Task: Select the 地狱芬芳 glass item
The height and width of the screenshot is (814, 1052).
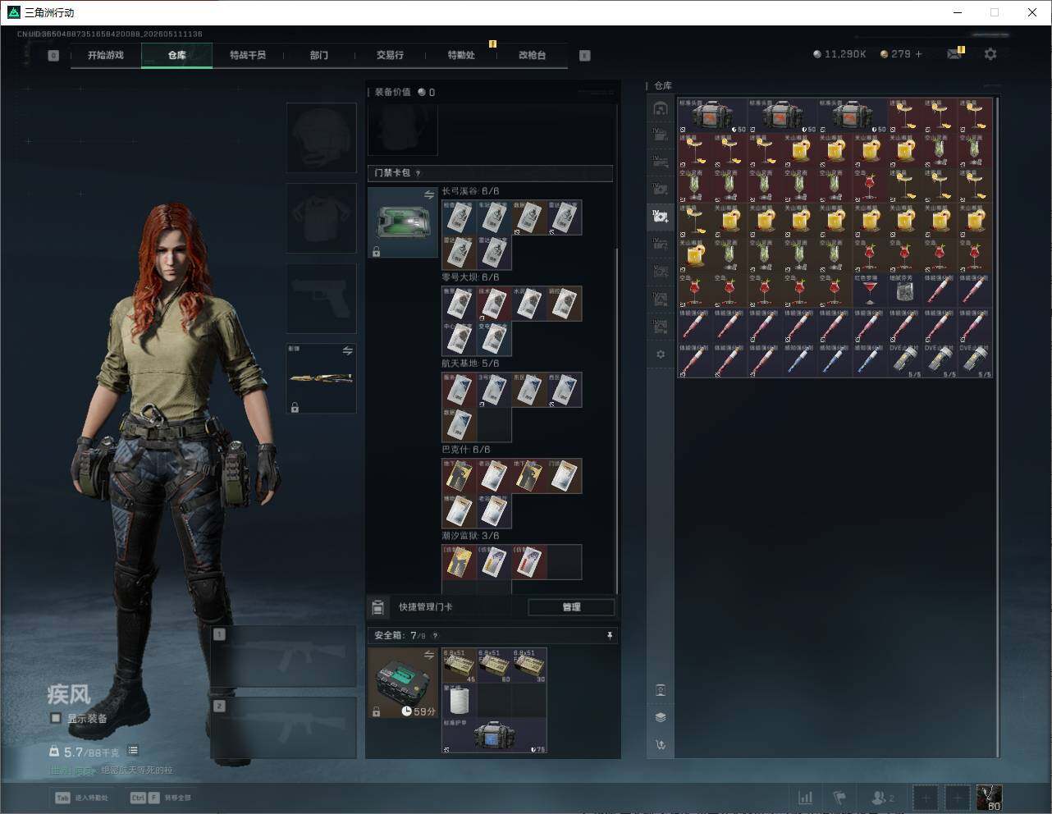Action: click(x=904, y=290)
